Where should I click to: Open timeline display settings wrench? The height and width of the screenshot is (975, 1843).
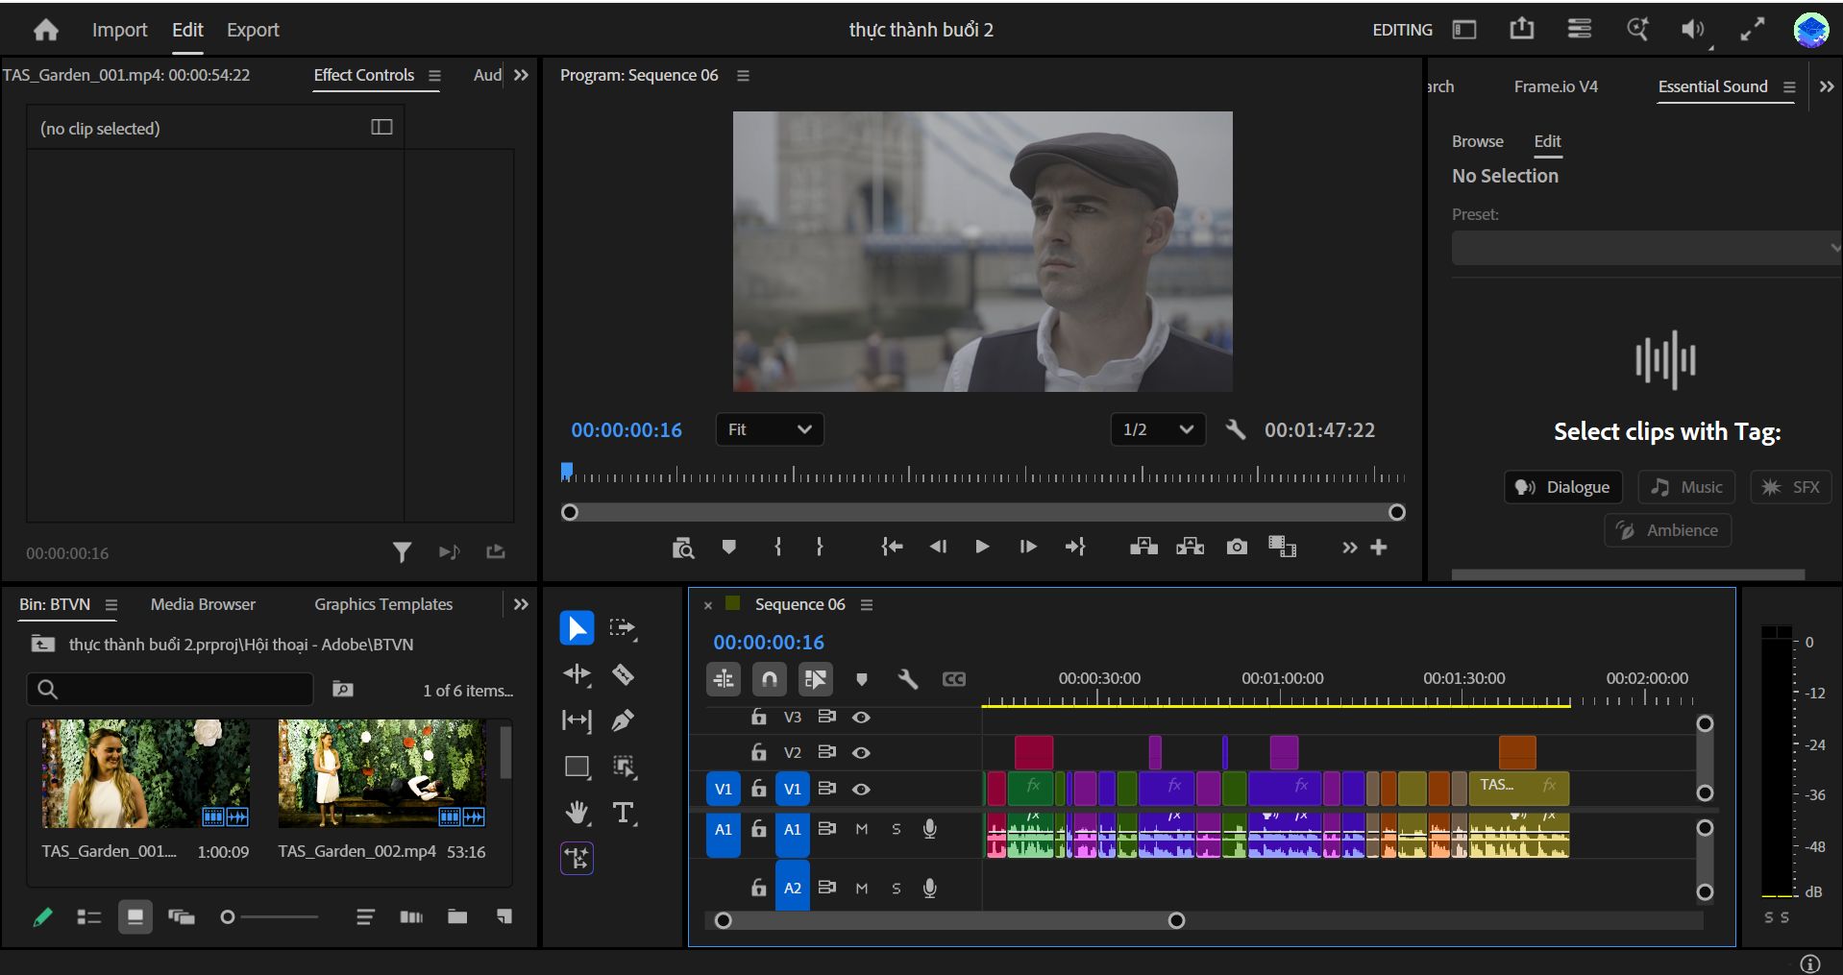tap(907, 679)
